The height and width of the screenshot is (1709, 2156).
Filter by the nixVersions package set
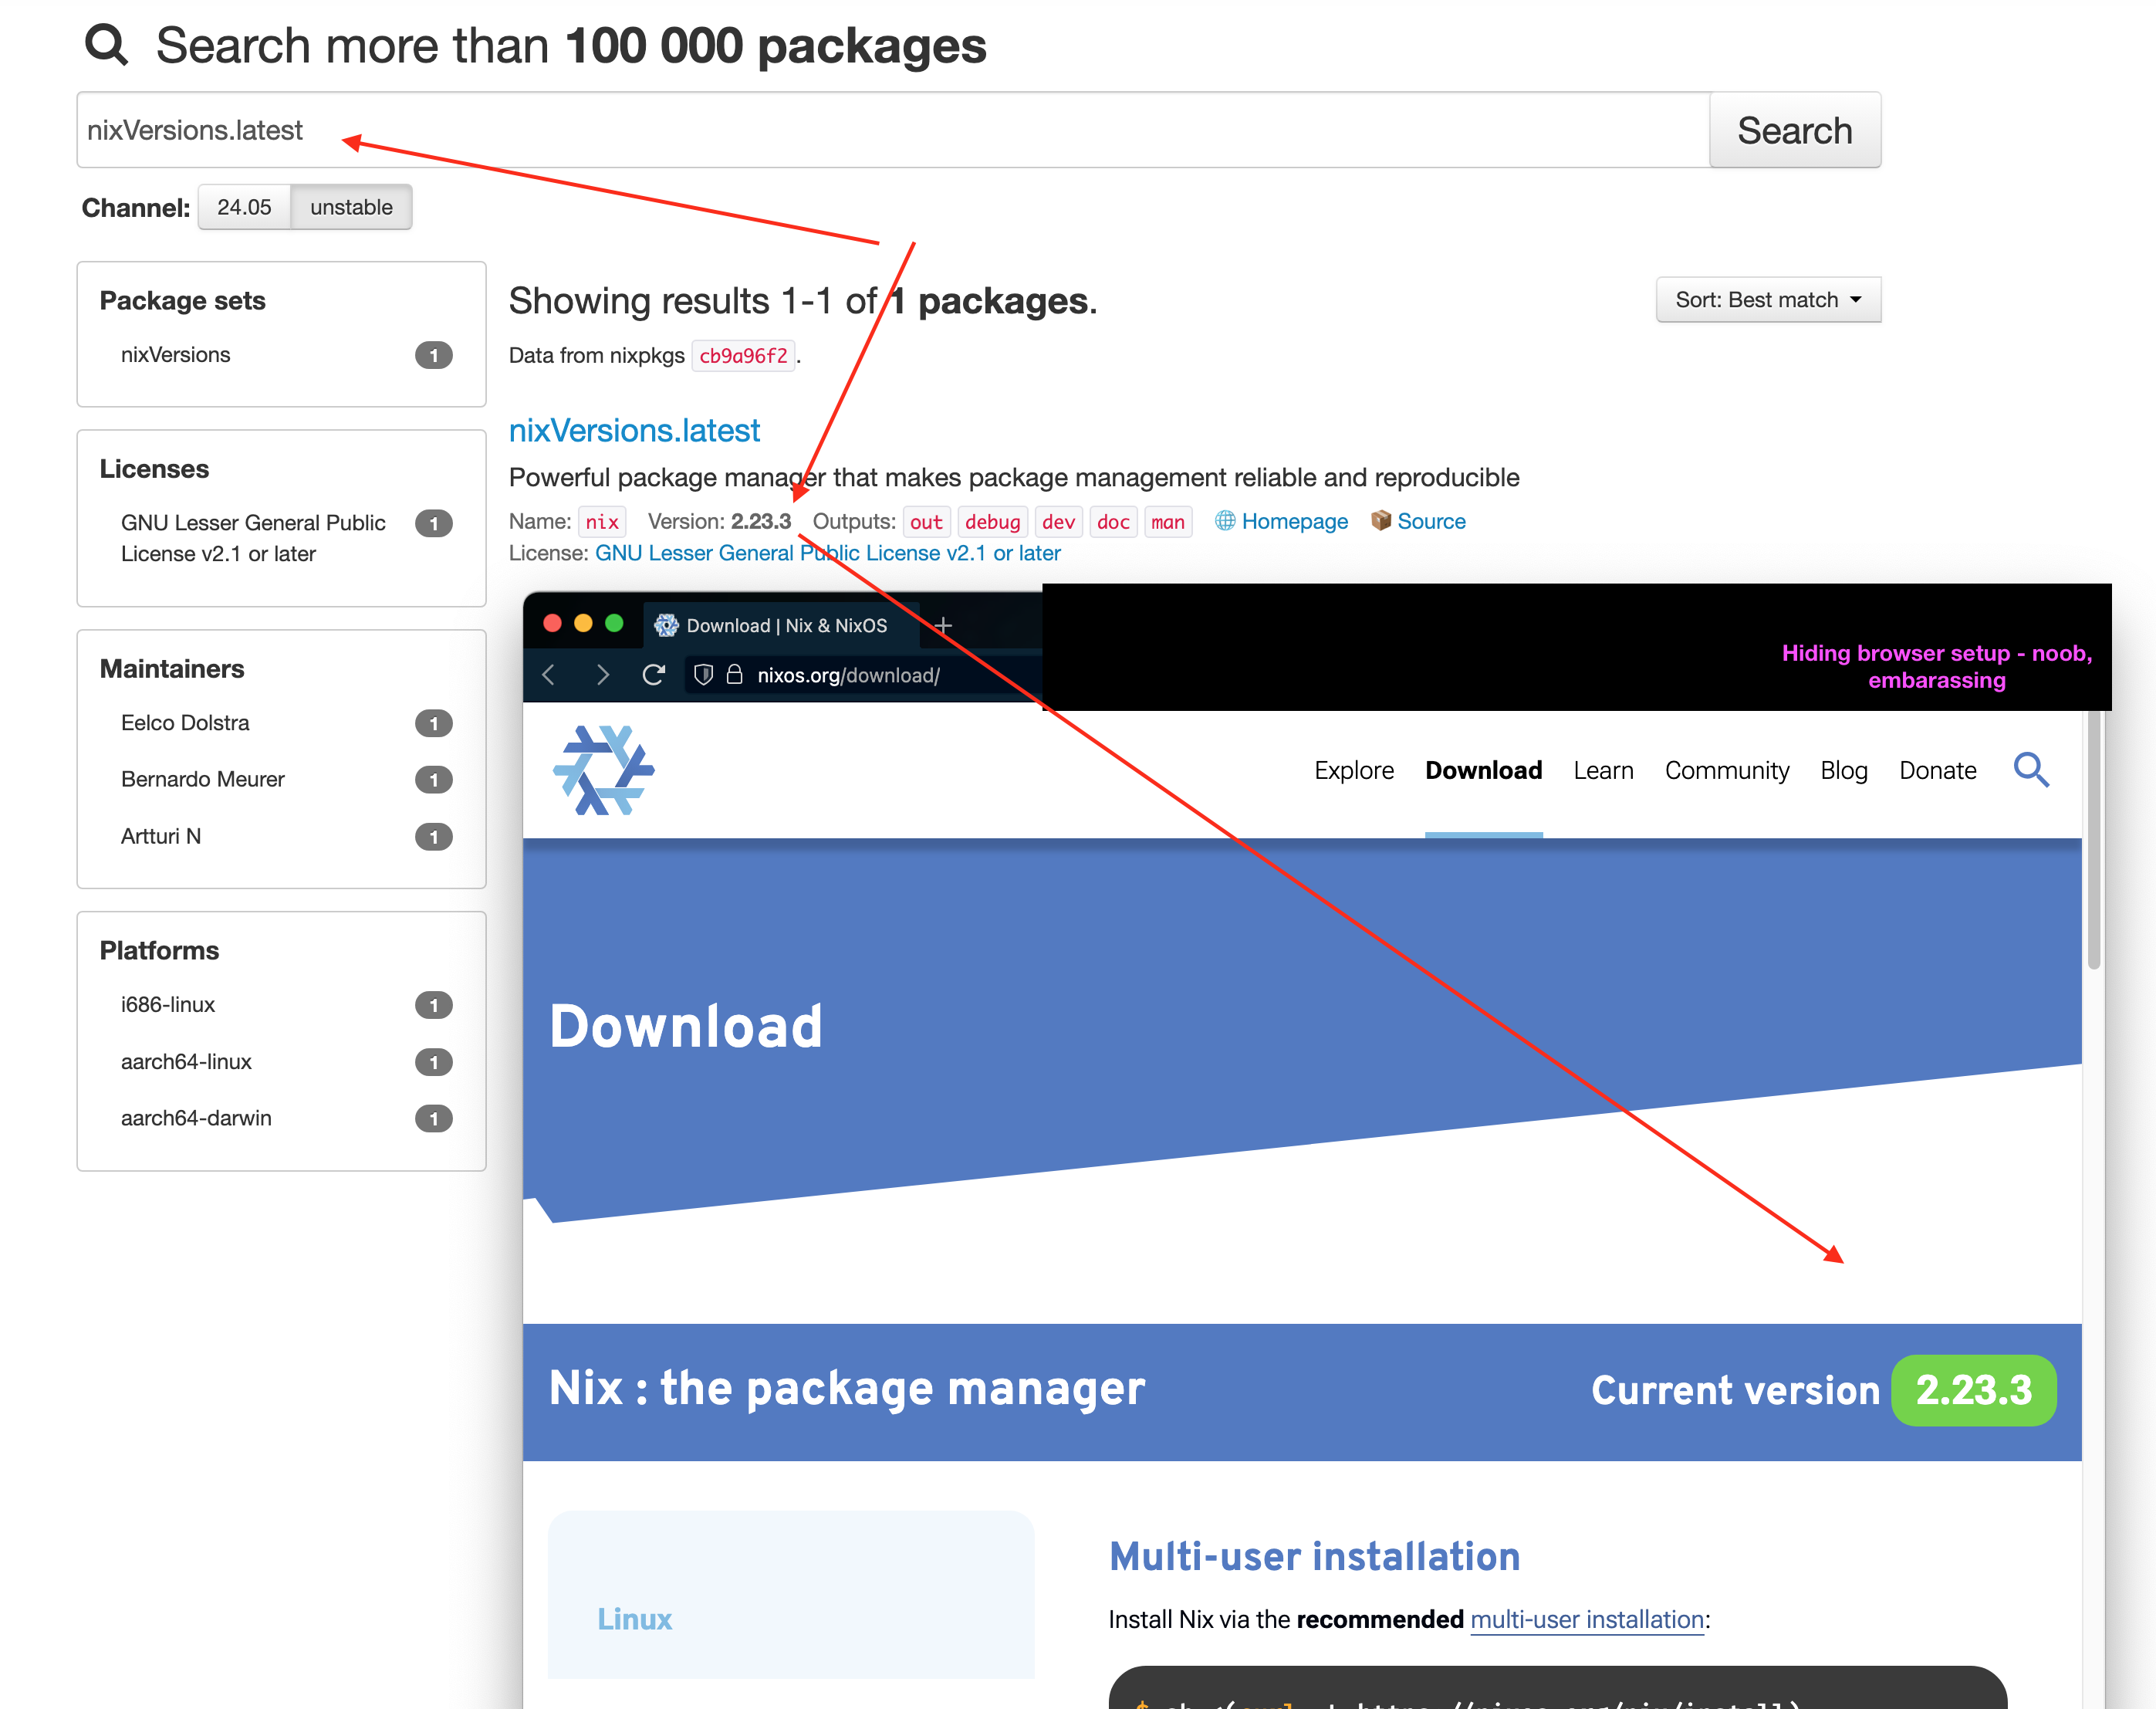coord(176,355)
